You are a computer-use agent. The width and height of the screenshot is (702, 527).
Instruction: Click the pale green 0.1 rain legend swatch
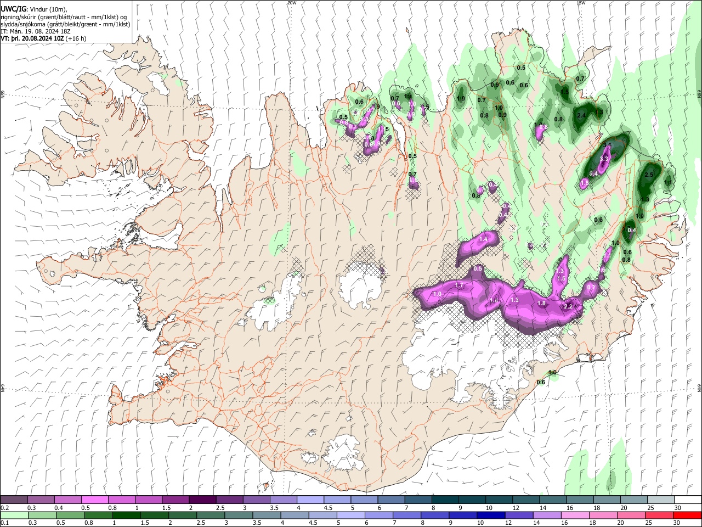[14, 515]
